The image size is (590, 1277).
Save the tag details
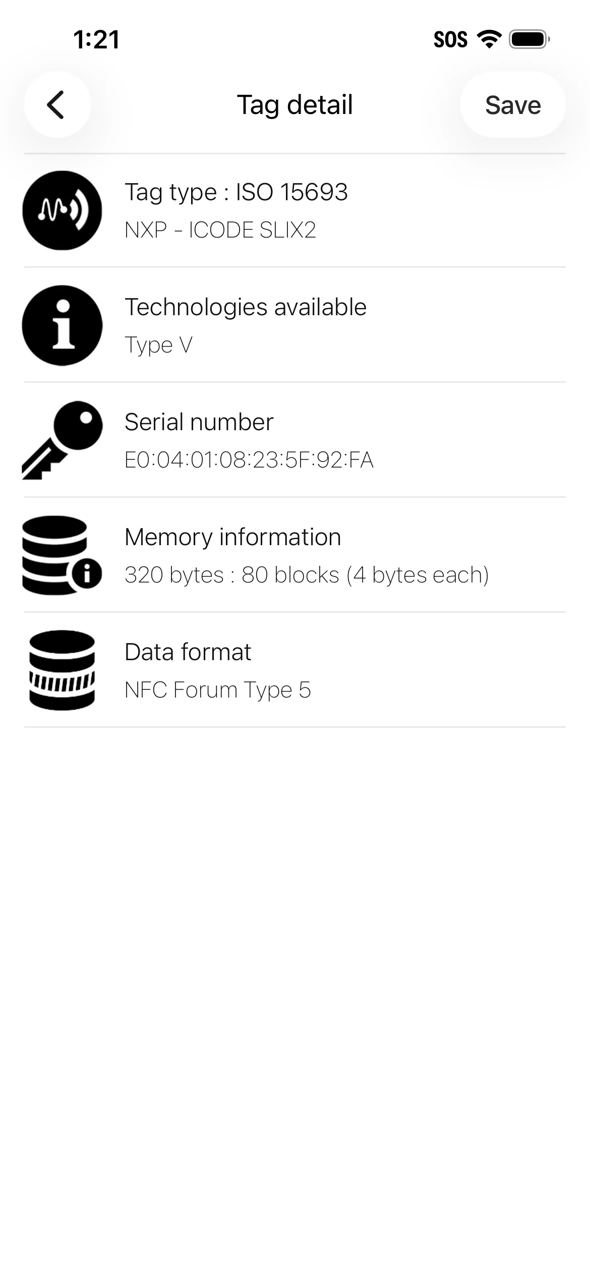pyautogui.click(x=512, y=105)
